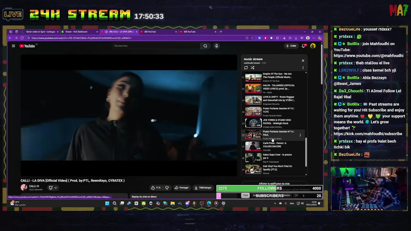Image resolution: width=411 pixels, height=231 pixels.
Task: Click the Partager share button
Action: click(182, 188)
